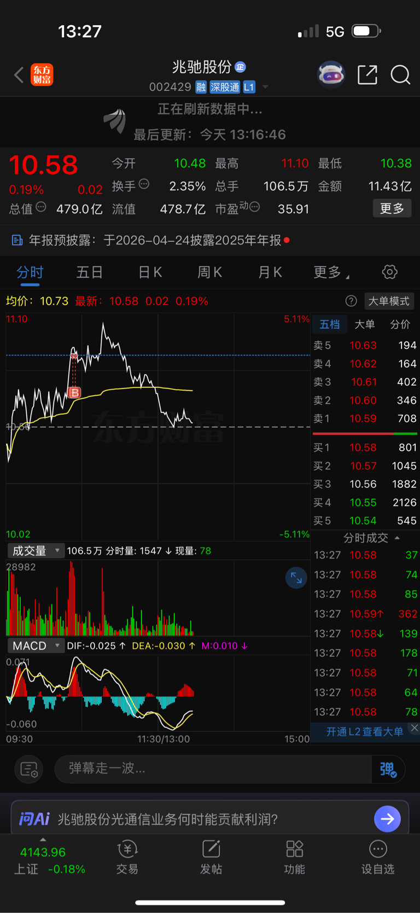The height and width of the screenshot is (913, 420).
Task: Switch to the 日K tab
Action: (x=150, y=272)
